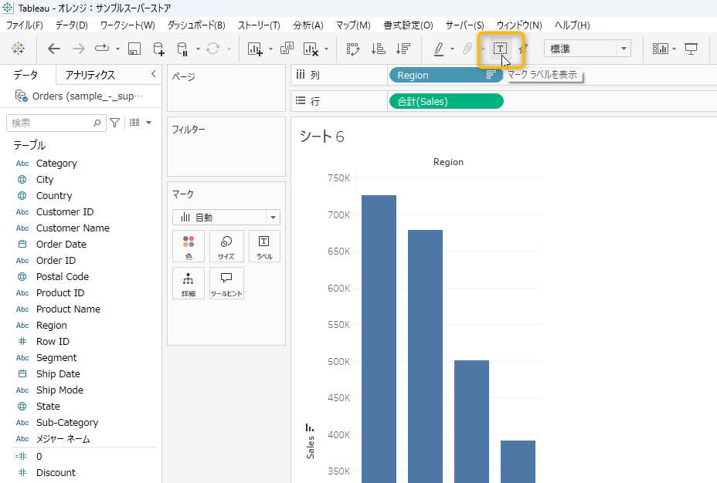
Task: Click the field search box in data pane
Action: pos(51,123)
